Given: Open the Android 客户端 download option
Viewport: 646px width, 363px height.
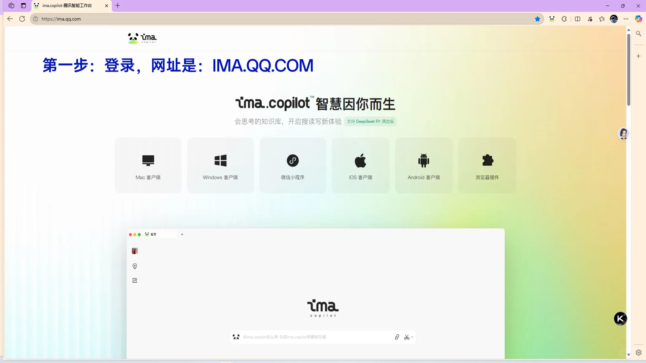Looking at the screenshot, I should pyautogui.click(x=424, y=165).
